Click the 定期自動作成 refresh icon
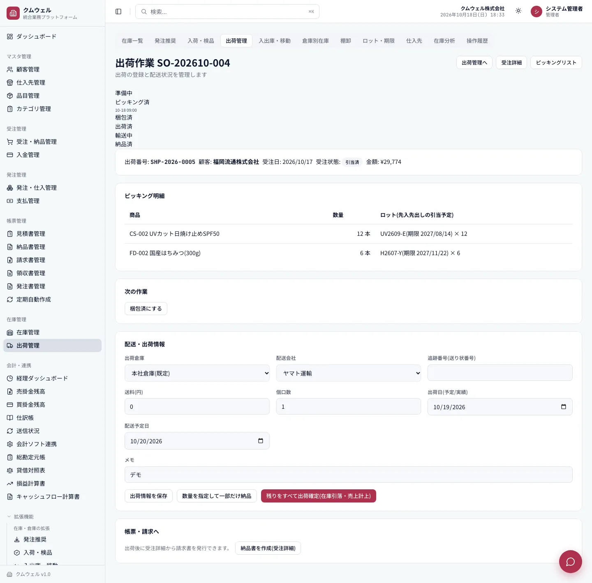The image size is (592, 583). 10,300
